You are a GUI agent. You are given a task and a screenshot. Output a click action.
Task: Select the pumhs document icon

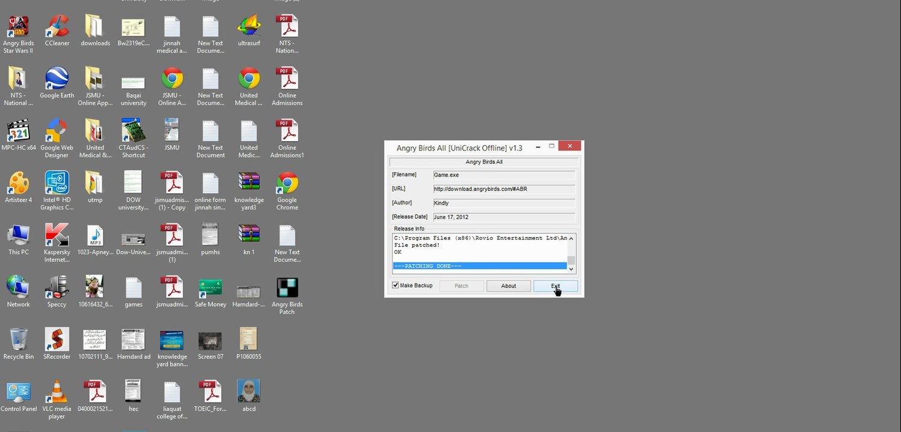(x=210, y=235)
